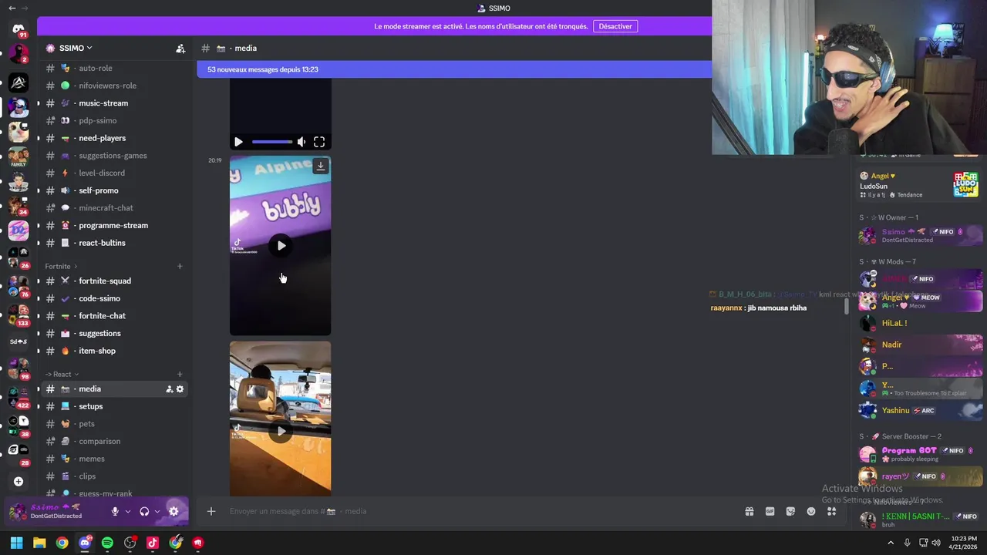Image resolution: width=987 pixels, height=555 pixels.
Task: Open media channel settings gear
Action: (180, 389)
